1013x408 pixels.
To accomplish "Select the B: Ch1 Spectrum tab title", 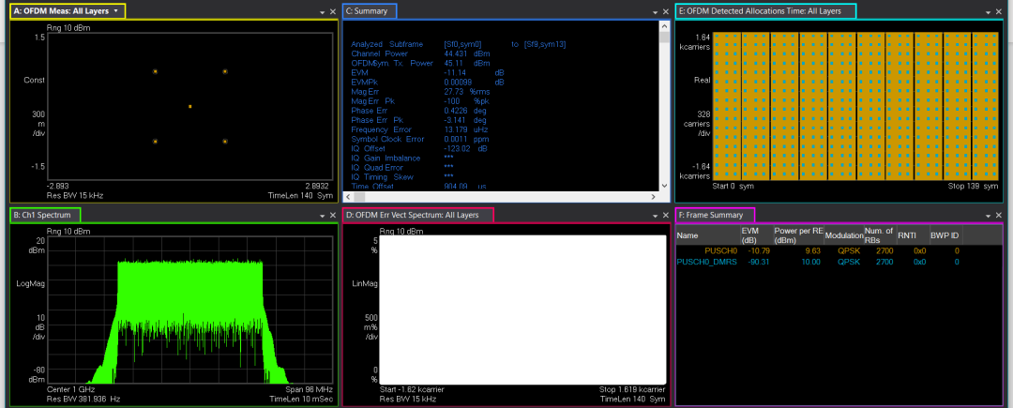I will click(45, 216).
